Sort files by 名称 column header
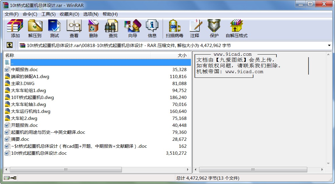The image size is (335, 184). tap(58, 55)
